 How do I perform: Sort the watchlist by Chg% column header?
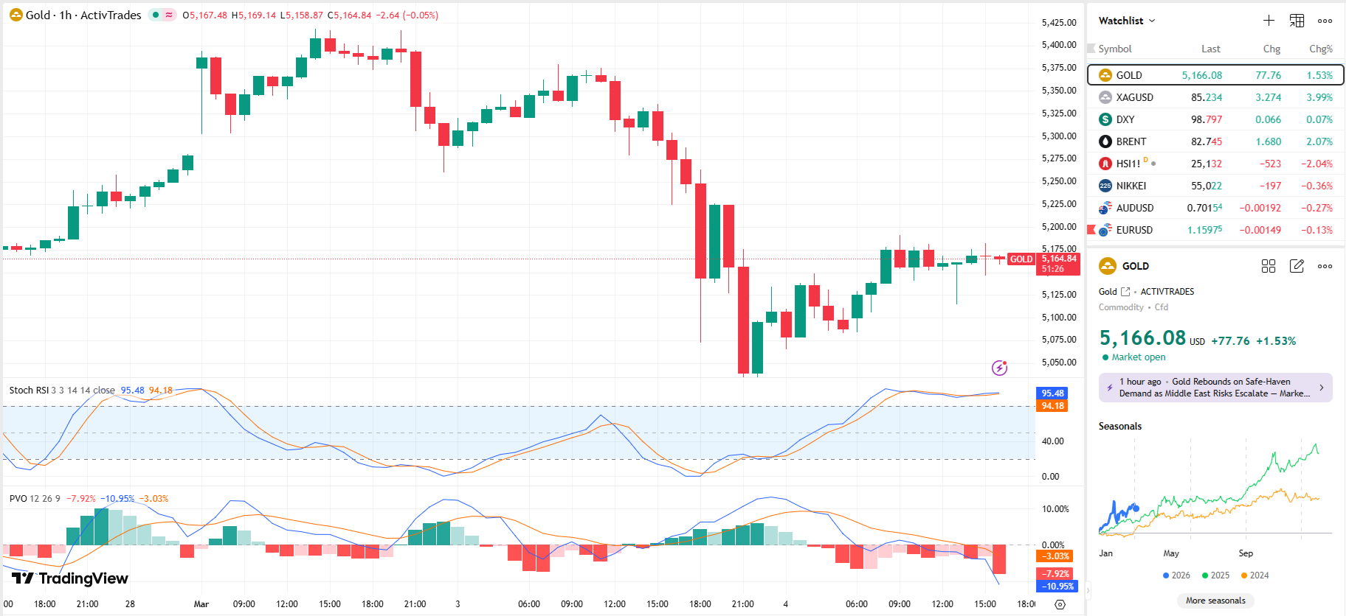1320,49
